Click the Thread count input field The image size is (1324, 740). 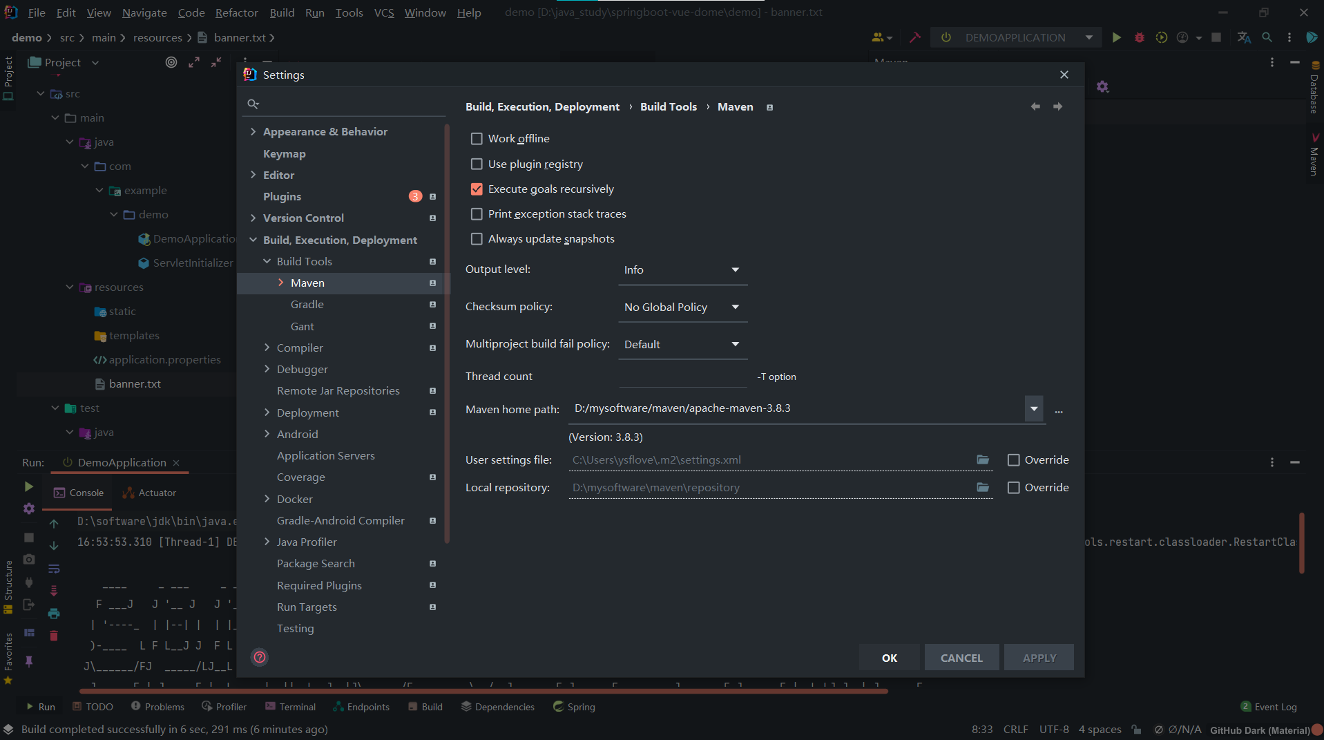682,376
